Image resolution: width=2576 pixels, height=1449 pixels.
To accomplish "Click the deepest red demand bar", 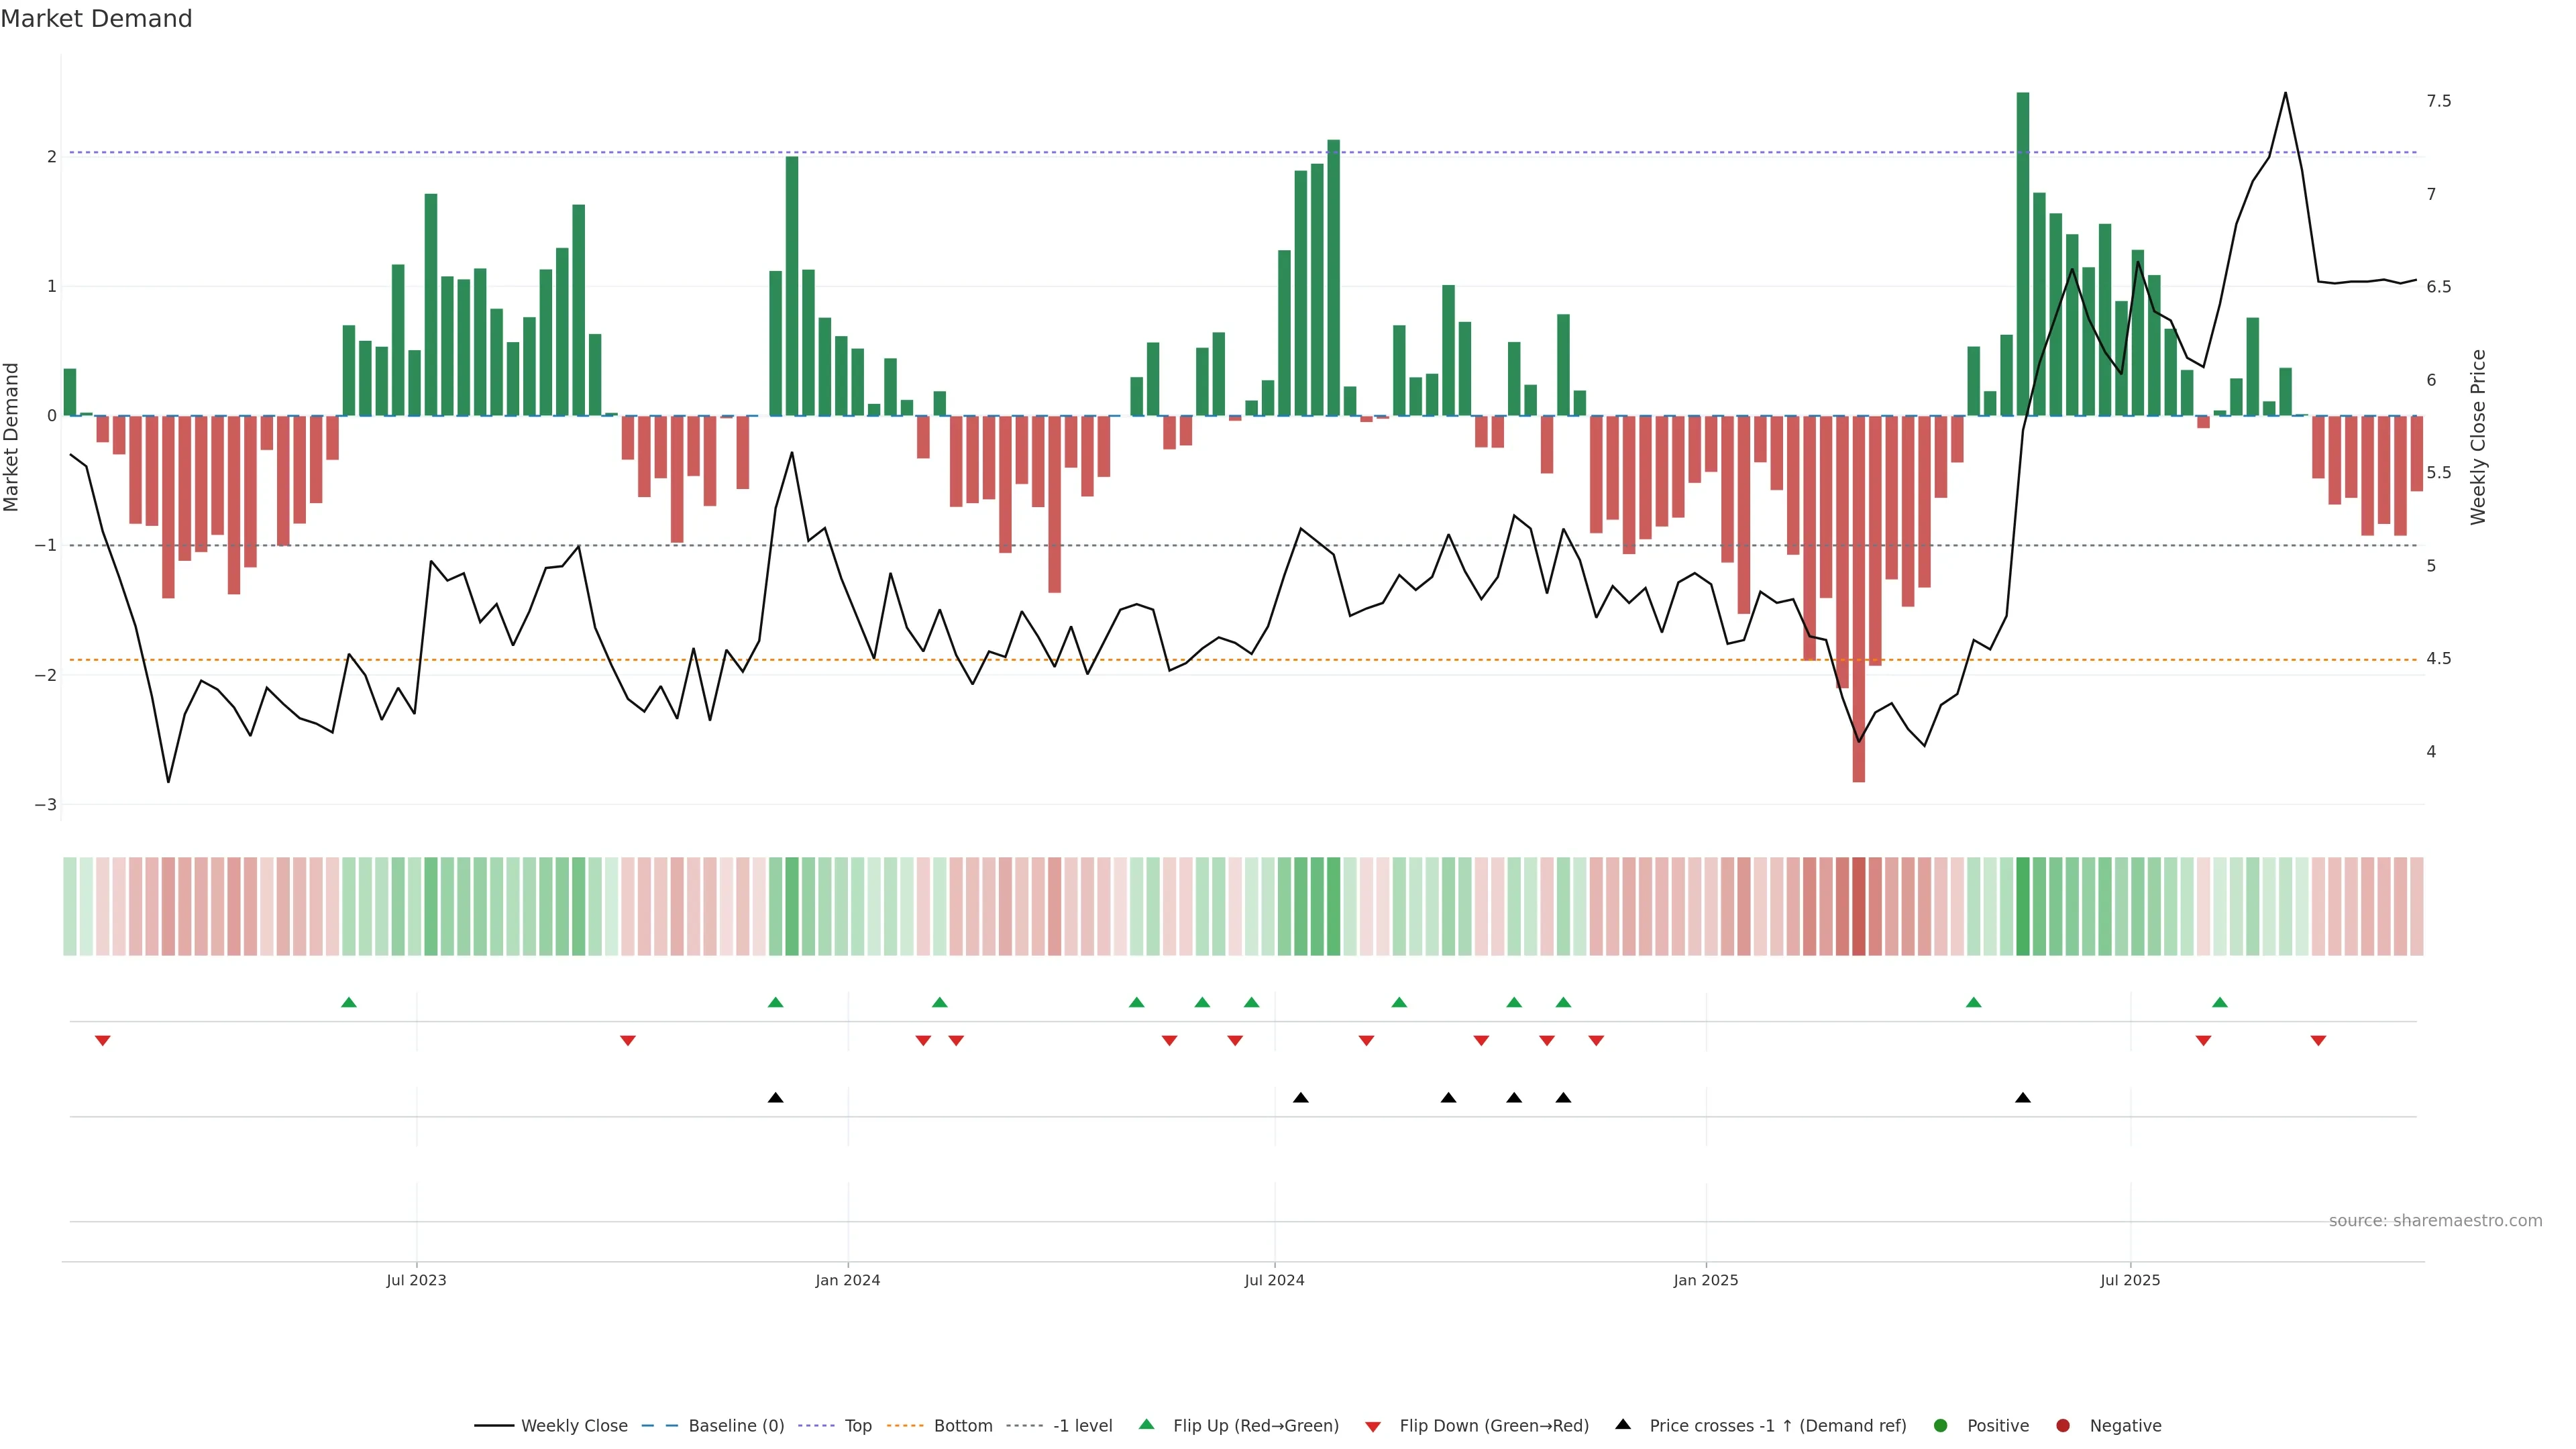I will click(1859, 600).
